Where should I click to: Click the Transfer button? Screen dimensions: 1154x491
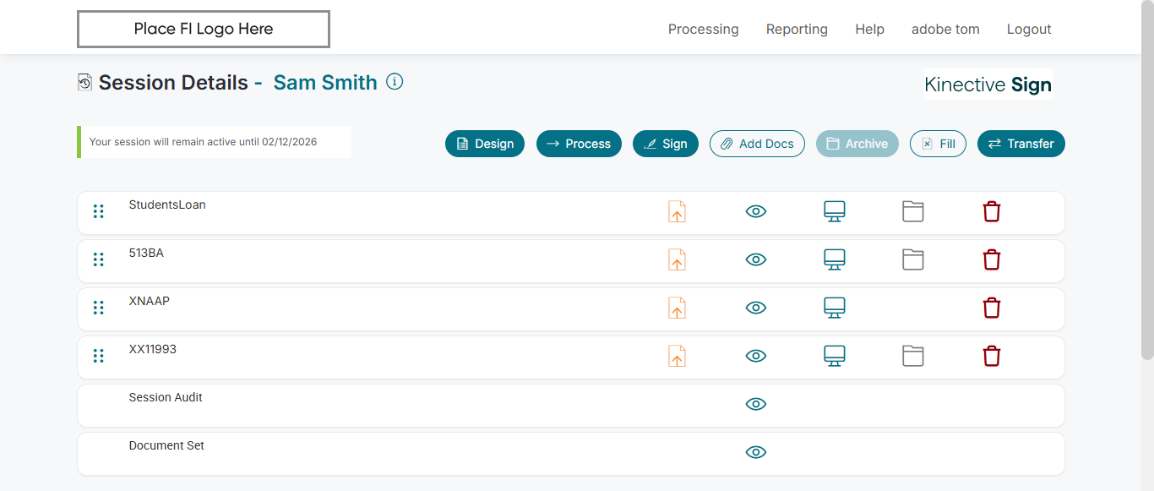[1021, 144]
